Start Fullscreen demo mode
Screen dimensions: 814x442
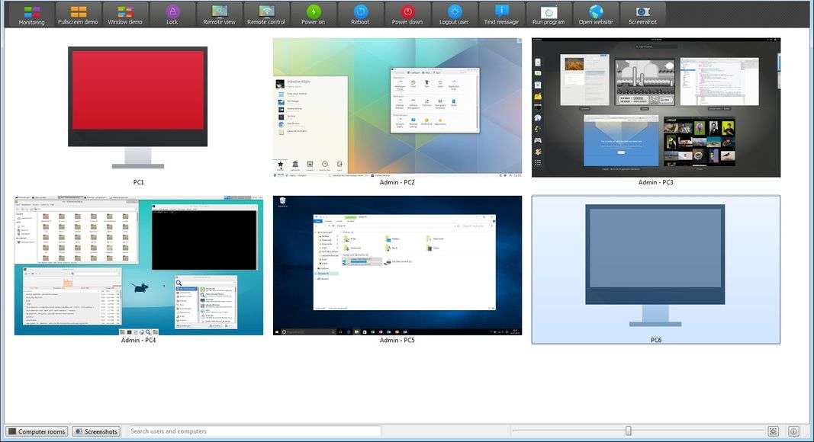pyautogui.click(x=78, y=14)
